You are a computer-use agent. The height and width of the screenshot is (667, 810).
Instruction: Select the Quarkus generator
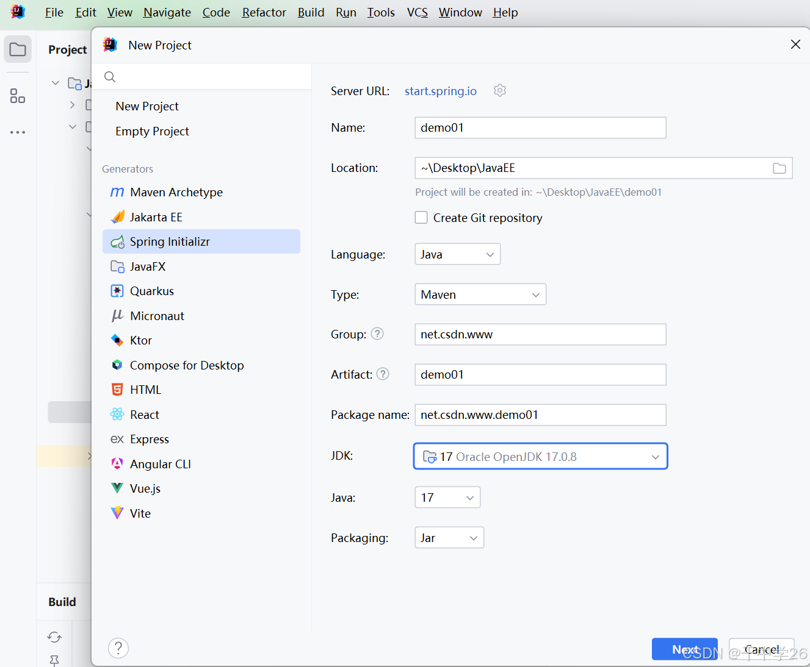click(x=201, y=291)
